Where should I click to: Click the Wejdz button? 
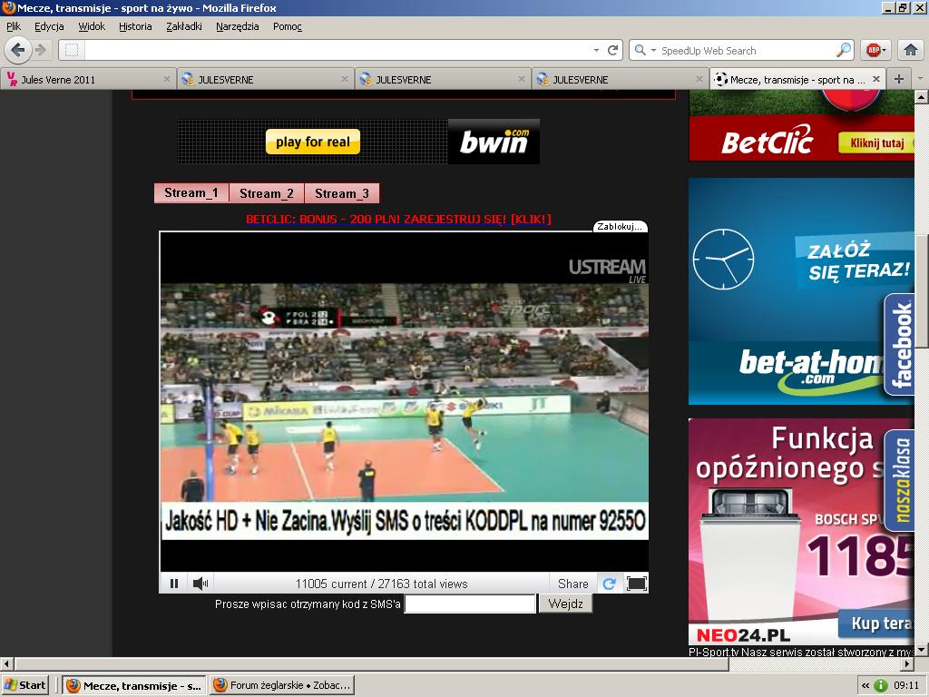coord(565,604)
